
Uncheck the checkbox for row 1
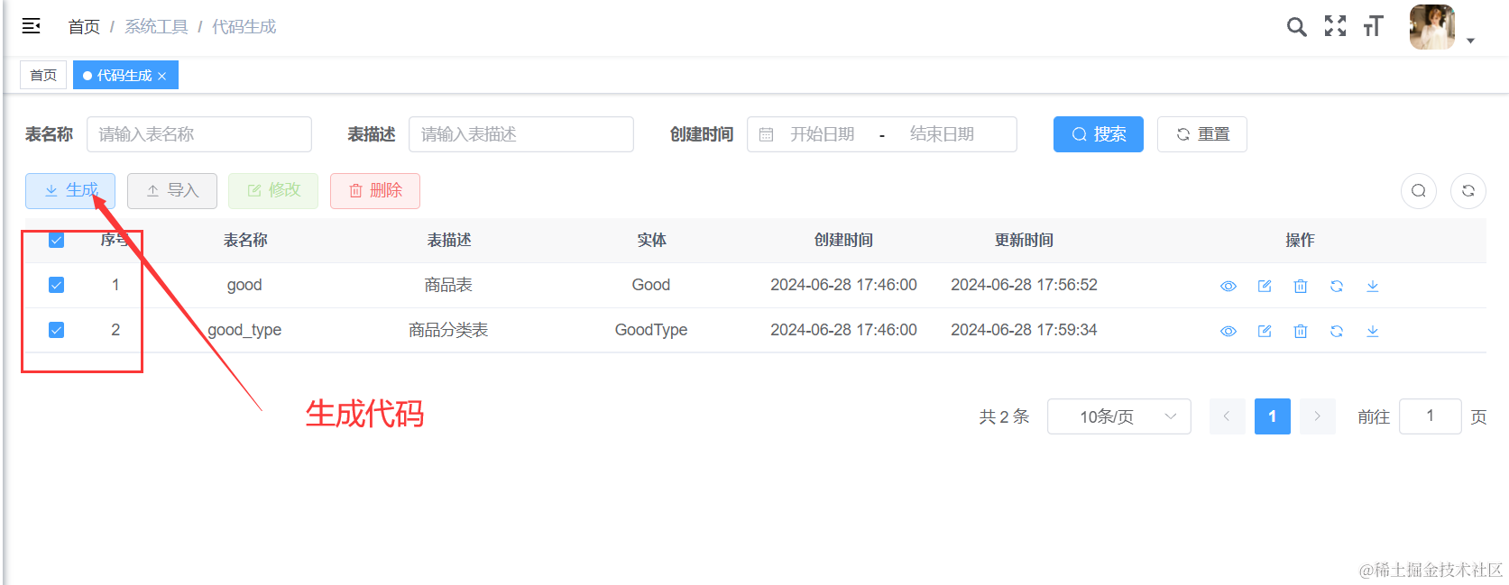[x=56, y=285]
